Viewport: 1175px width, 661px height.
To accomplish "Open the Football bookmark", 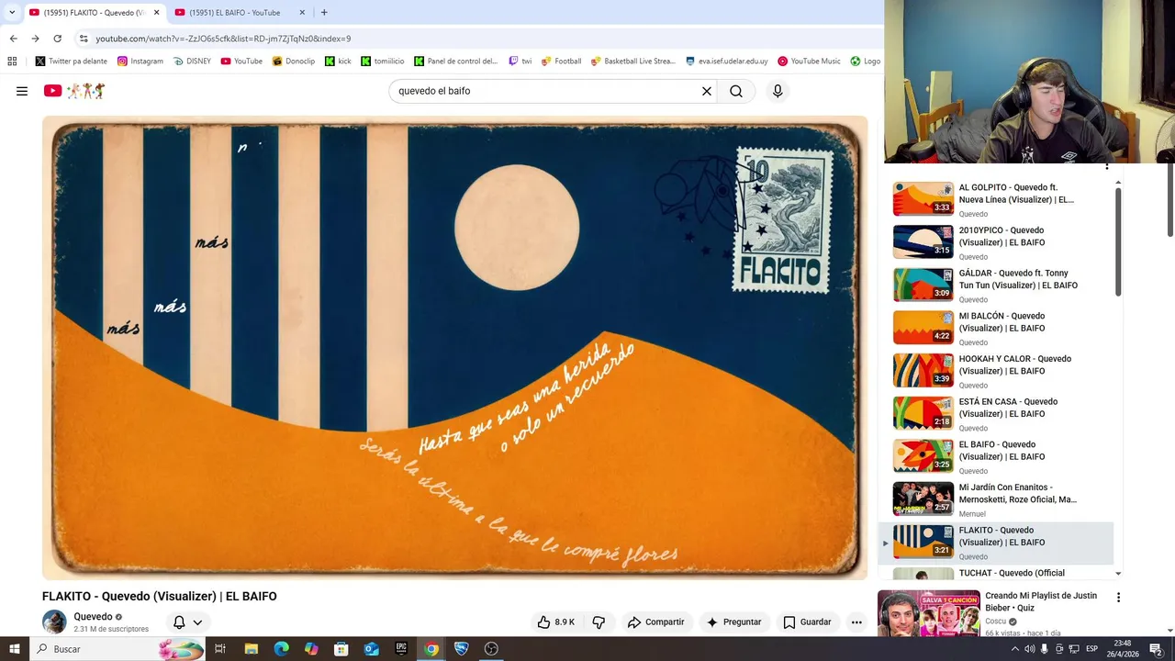I will pos(561,62).
